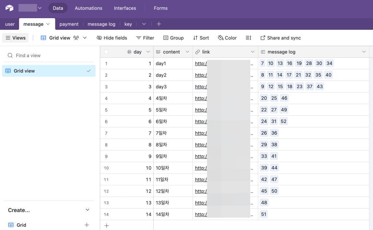Click the add table plus icon
This screenshot has height=230, width=373.
159,24
